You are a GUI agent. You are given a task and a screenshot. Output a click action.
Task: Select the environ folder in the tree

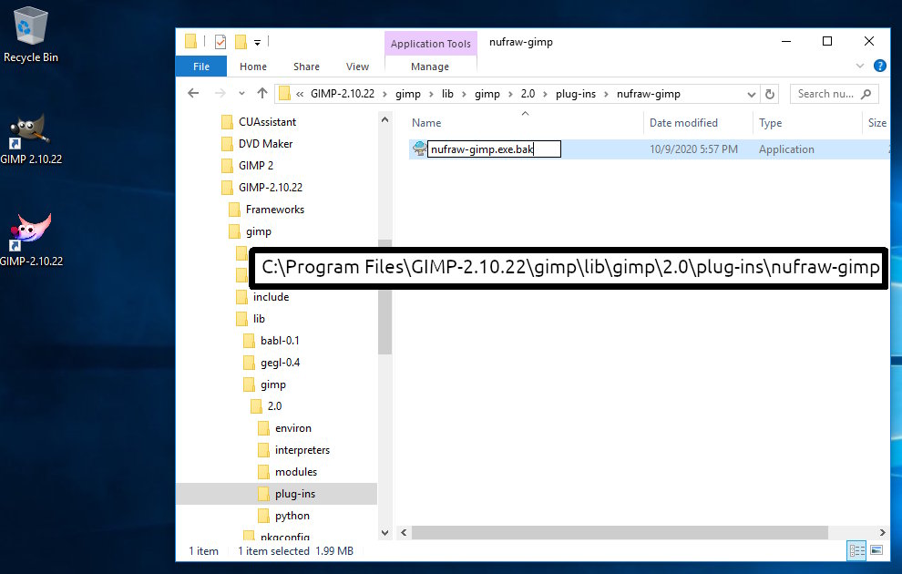[x=292, y=428]
